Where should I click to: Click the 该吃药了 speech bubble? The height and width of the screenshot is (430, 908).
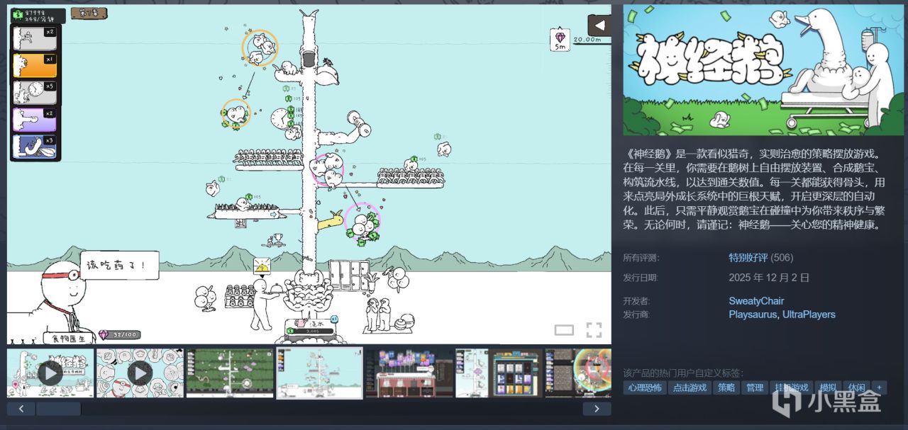pos(119,266)
